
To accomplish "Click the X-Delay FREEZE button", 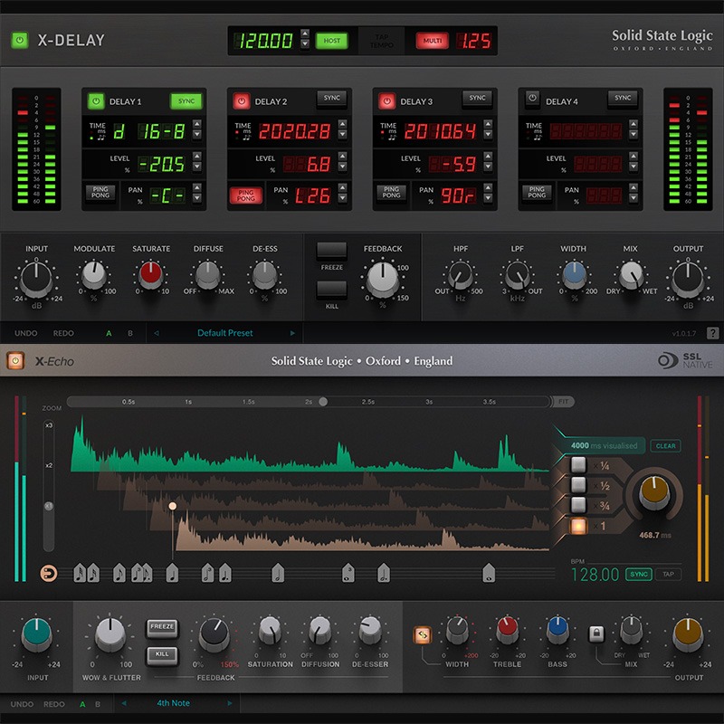I will click(x=331, y=250).
